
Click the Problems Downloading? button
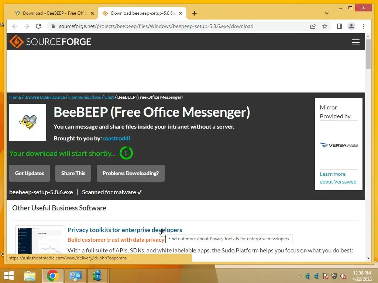pos(131,173)
